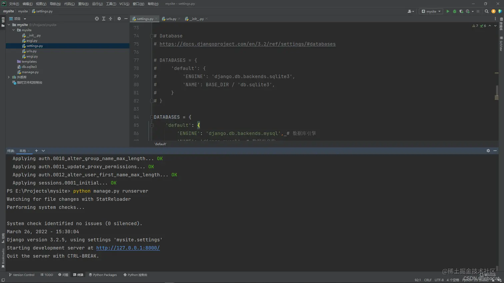
Task: Click the green typo count indicator showing 6
Action: (x=483, y=26)
